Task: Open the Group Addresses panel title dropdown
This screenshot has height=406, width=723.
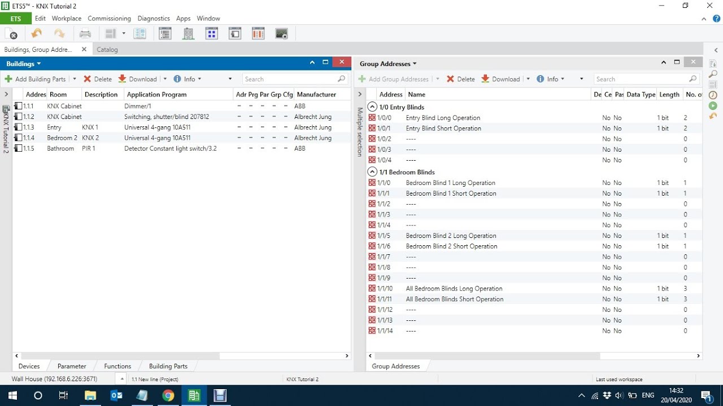Action: coord(415,64)
